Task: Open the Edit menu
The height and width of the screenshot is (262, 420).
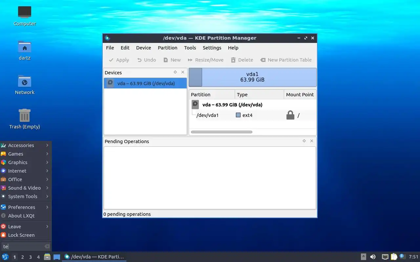Action: pos(125,48)
